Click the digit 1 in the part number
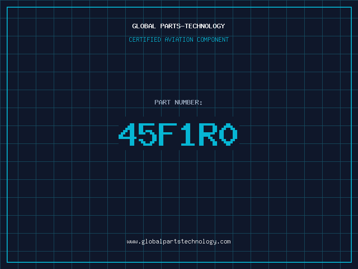This screenshot has width=358, height=269. (188, 134)
